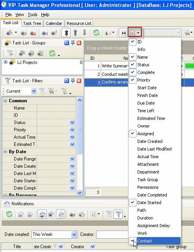Collapse the By Date filter section
This screenshot has height=252, width=194.
tap(5, 152)
